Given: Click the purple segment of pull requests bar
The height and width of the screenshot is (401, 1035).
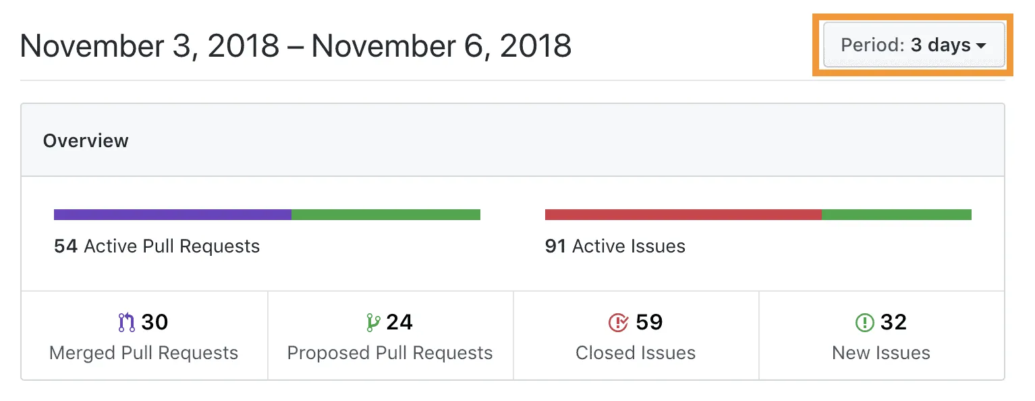Looking at the screenshot, I should coord(173,215).
